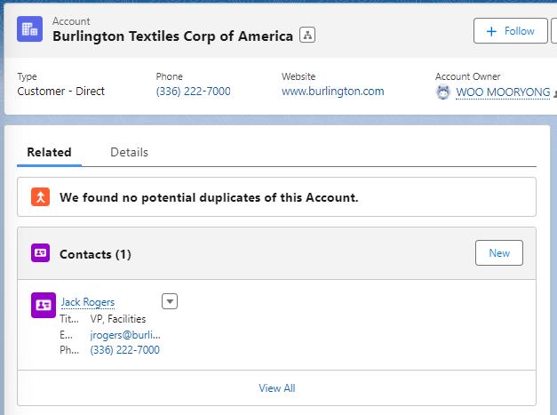Open the Contacts (1) related list title

[x=95, y=254]
